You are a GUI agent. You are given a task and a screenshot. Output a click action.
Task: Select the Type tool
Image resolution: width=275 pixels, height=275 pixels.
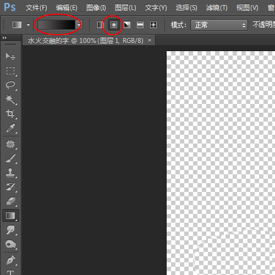pos(10,272)
